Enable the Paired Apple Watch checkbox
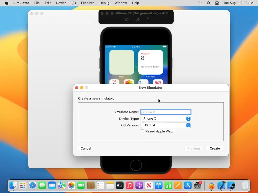 click(142, 131)
